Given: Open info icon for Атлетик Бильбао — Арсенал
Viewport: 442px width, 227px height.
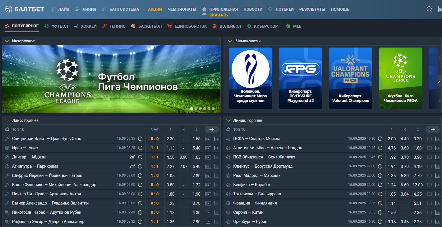Looking at the screenshot, I should [380, 148].
